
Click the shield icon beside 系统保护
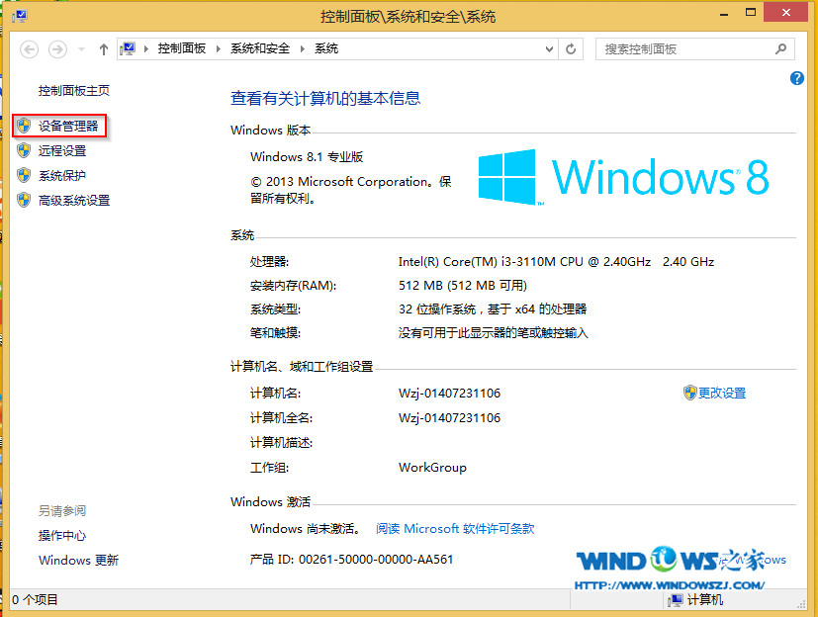click(24, 175)
